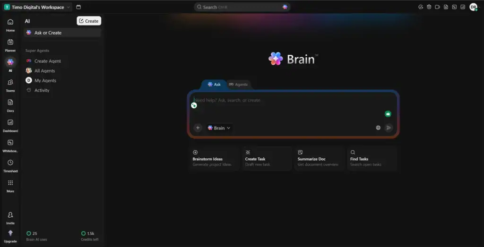
Task: Click calendar icon beside workspace name
Action: (78, 7)
